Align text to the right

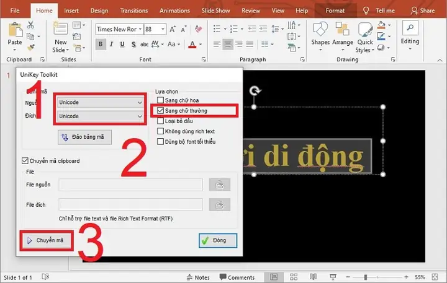coord(239,45)
